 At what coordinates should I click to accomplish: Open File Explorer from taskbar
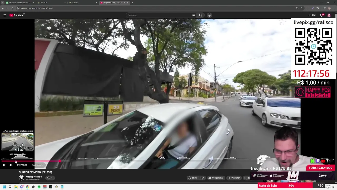pos(16,187)
